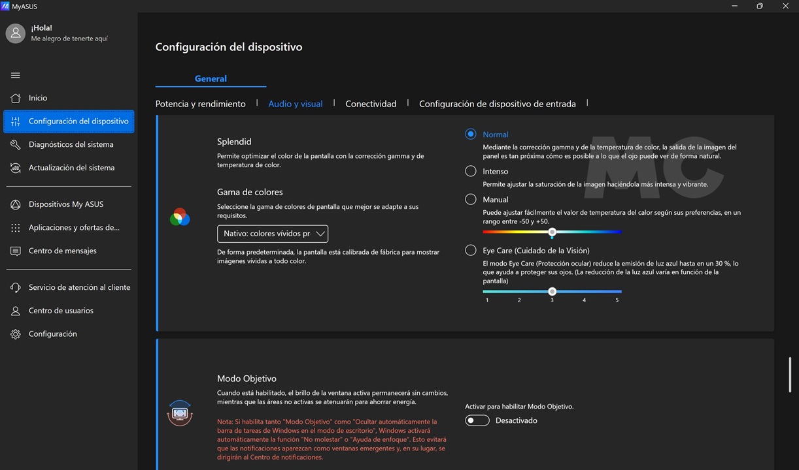Select Eye Care radio button
The width and height of the screenshot is (799, 470).
471,250
